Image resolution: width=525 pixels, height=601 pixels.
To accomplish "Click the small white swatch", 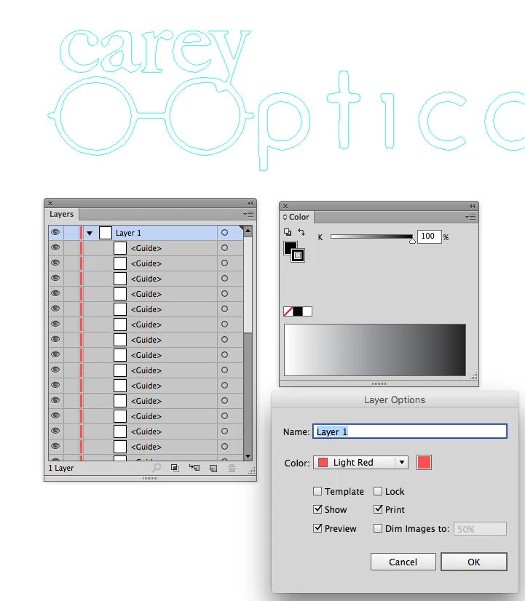I will pos(307,311).
